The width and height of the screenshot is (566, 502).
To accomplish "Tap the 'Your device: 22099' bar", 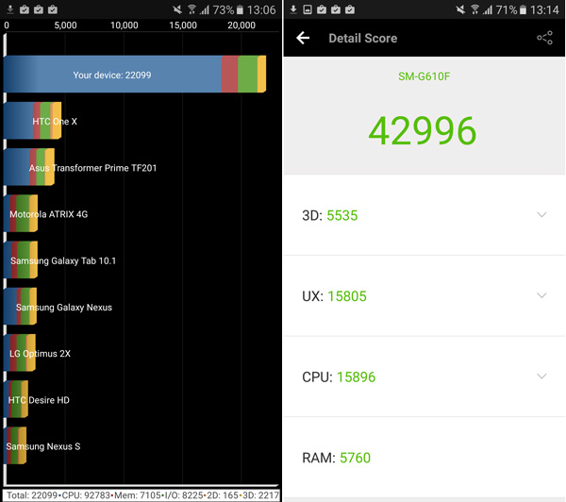I will click(135, 74).
